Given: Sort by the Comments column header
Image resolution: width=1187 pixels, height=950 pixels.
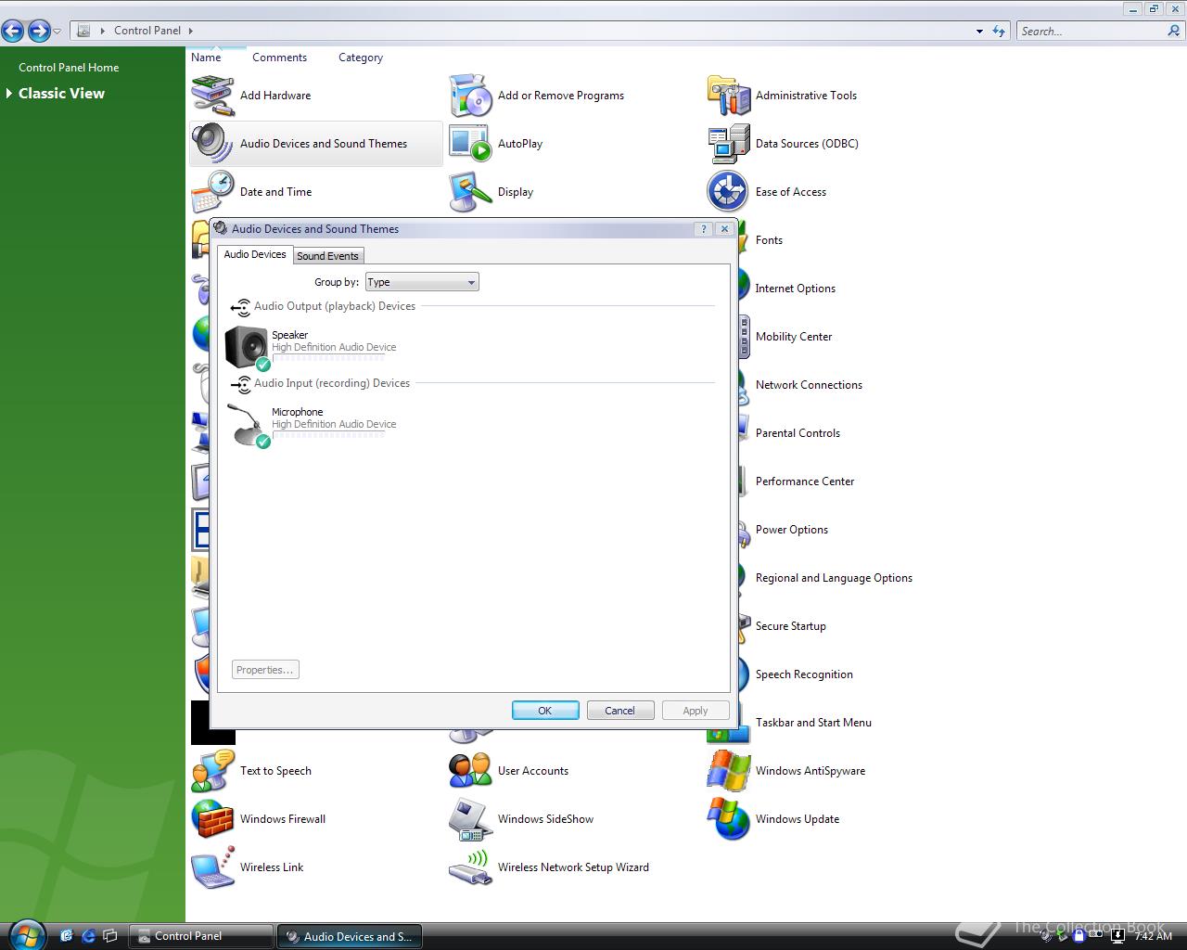Looking at the screenshot, I should click(x=279, y=58).
